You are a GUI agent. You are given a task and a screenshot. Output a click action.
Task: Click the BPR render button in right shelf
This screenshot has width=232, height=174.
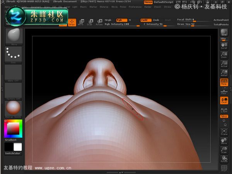click(x=224, y=32)
